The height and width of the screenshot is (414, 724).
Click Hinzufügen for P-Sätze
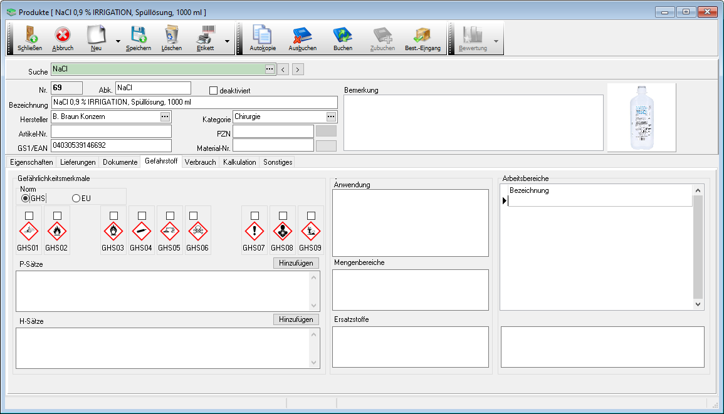296,263
